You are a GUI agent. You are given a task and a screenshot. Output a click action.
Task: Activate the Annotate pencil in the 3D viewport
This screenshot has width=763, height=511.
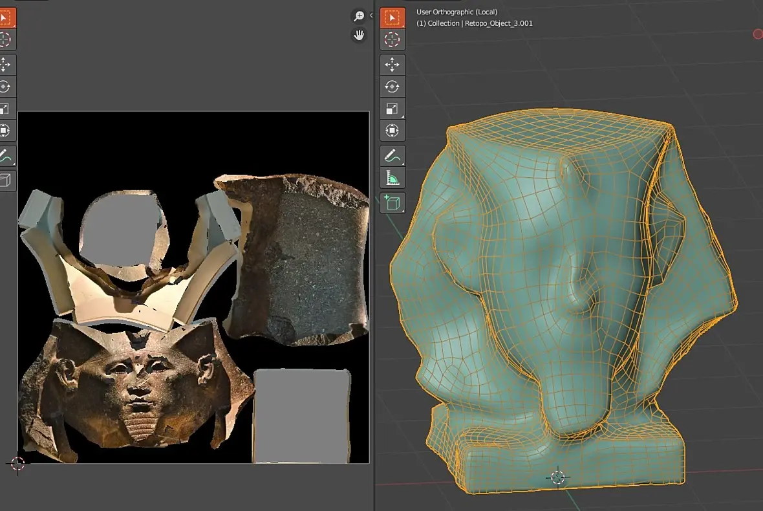[392, 156]
